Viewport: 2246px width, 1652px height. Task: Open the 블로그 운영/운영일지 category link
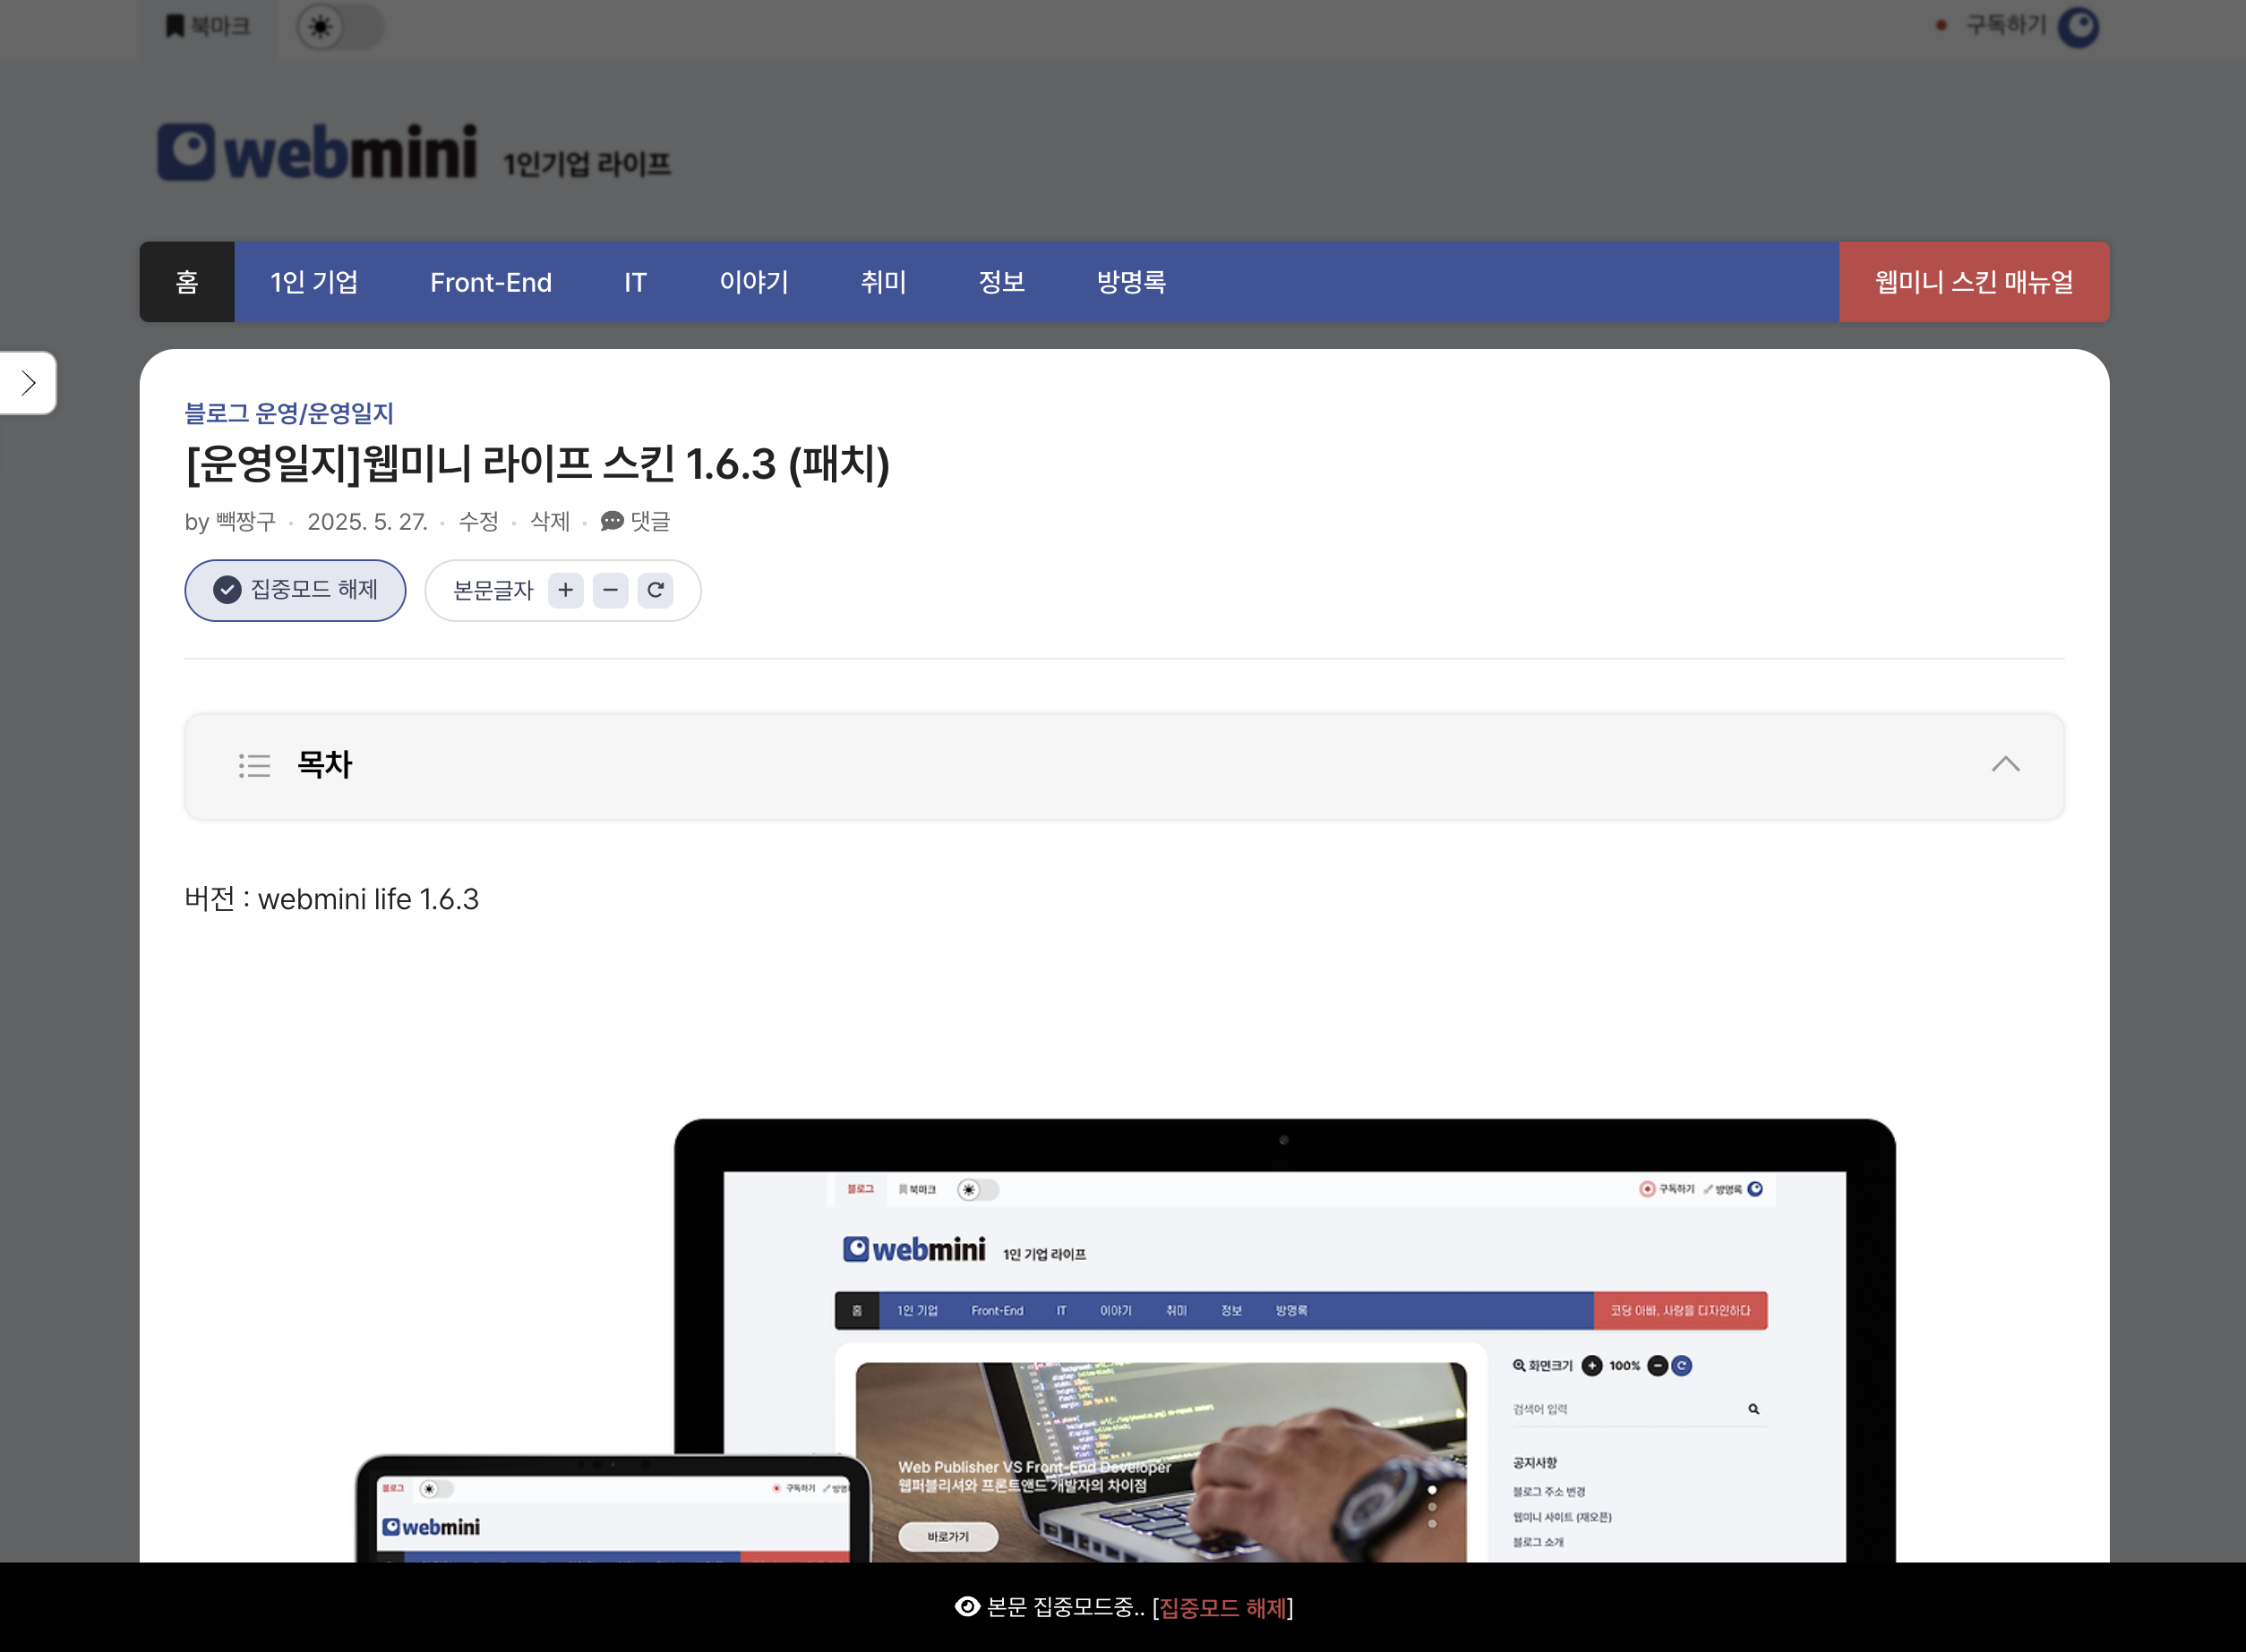(x=289, y=413)
